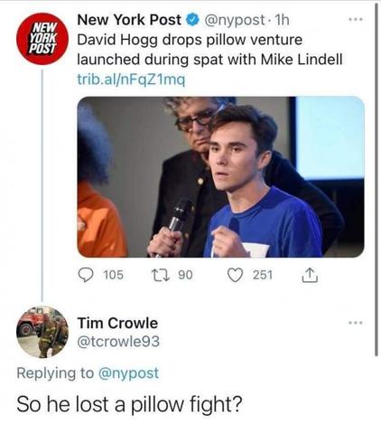Open the @tcrowle93 handle

118,342
